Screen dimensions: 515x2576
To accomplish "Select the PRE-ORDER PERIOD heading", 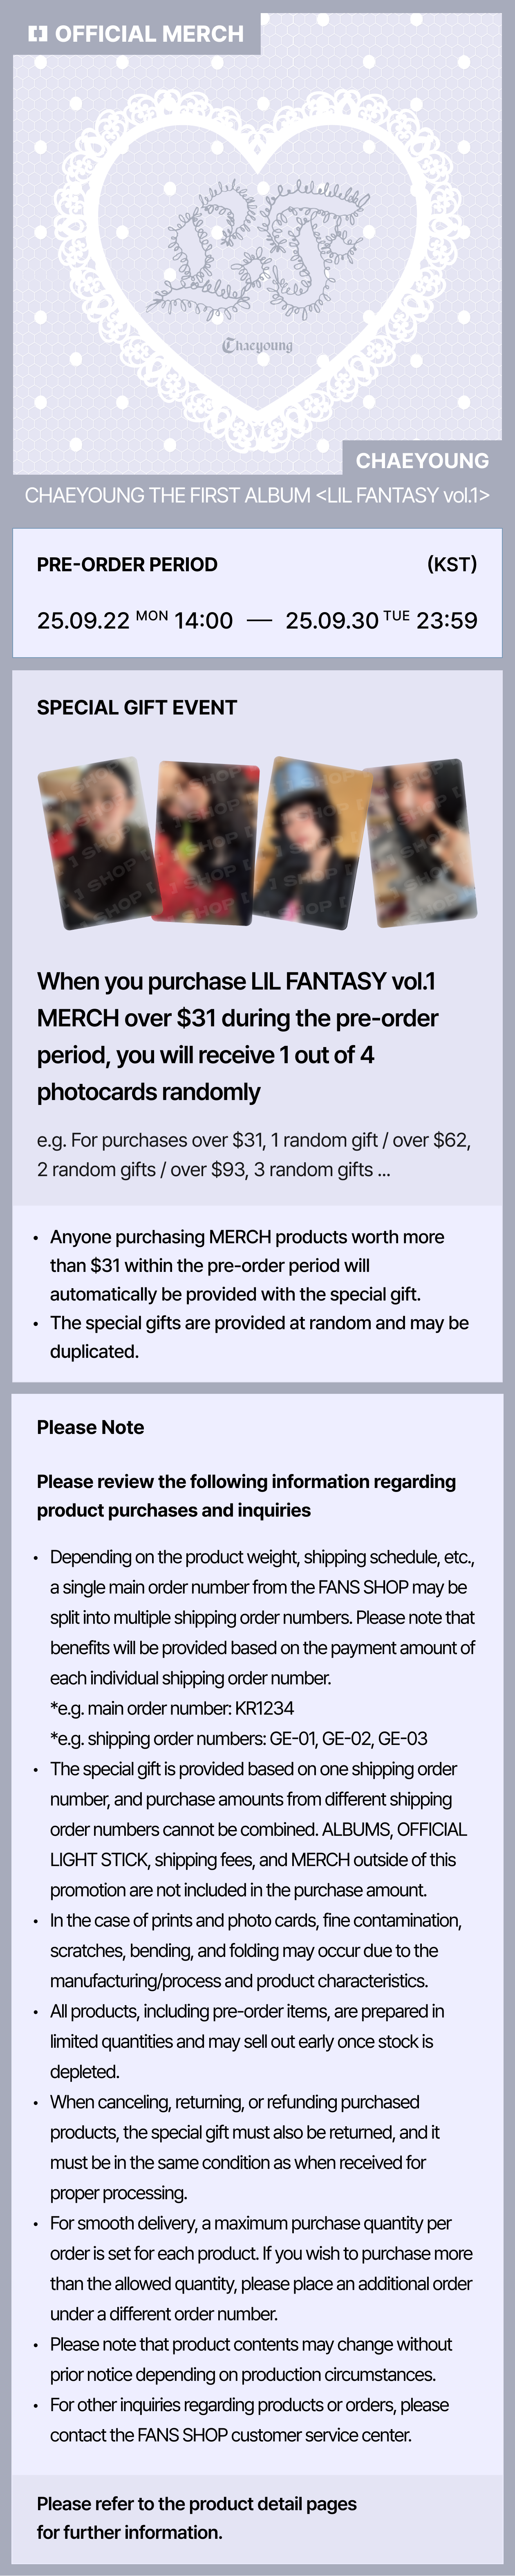I will click(127, 564).
